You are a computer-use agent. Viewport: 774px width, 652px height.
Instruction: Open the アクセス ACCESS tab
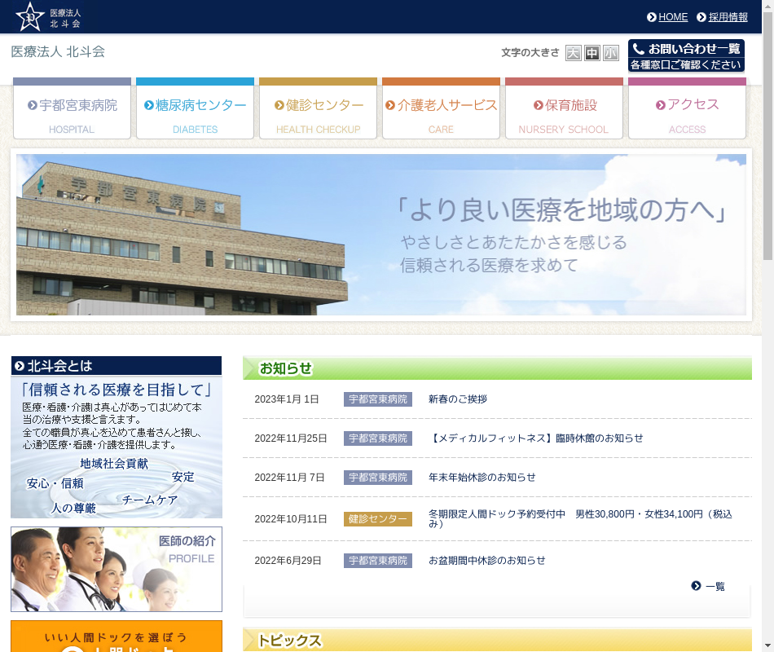point(687,109)
